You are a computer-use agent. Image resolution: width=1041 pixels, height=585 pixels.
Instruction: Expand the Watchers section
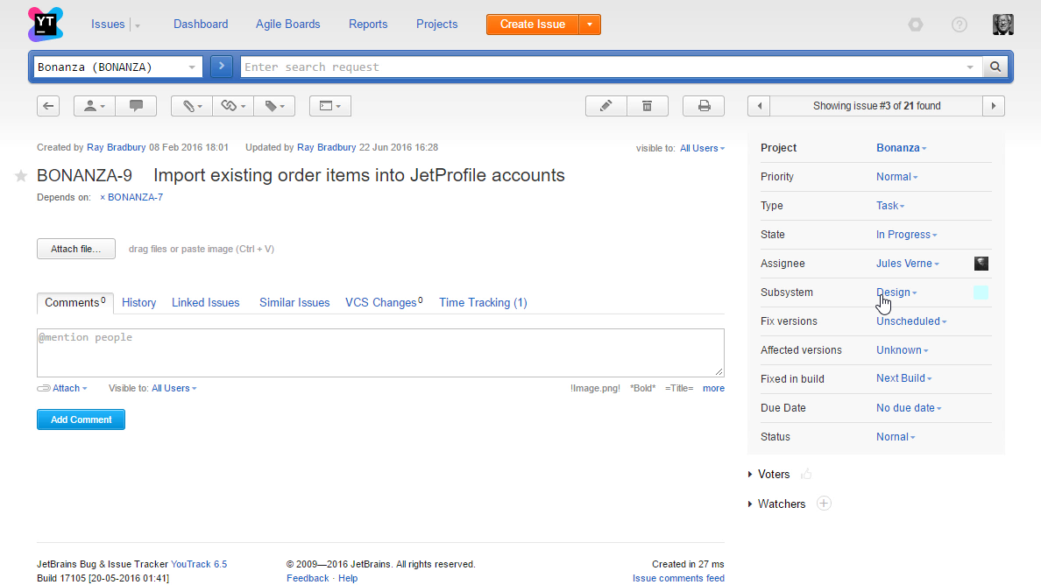click(776, 504)
